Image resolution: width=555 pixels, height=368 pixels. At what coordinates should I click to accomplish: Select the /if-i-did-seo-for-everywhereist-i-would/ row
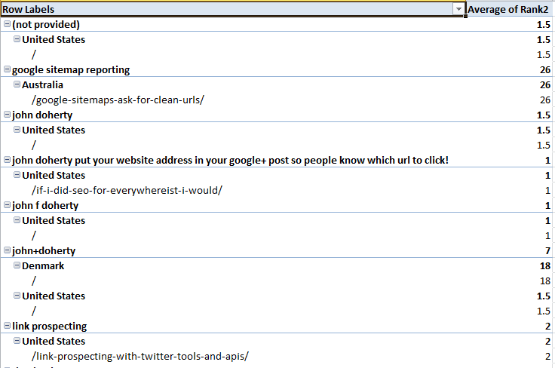tap(127, 190)
